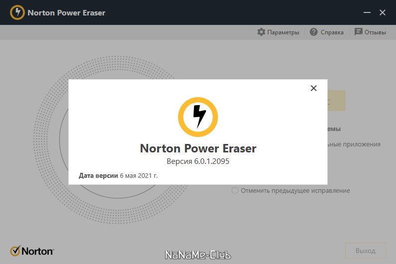This screenshot has width=396, height=264.
Task: Click the Norton checkmark logo at bottom left
Action: coord(32,251)
